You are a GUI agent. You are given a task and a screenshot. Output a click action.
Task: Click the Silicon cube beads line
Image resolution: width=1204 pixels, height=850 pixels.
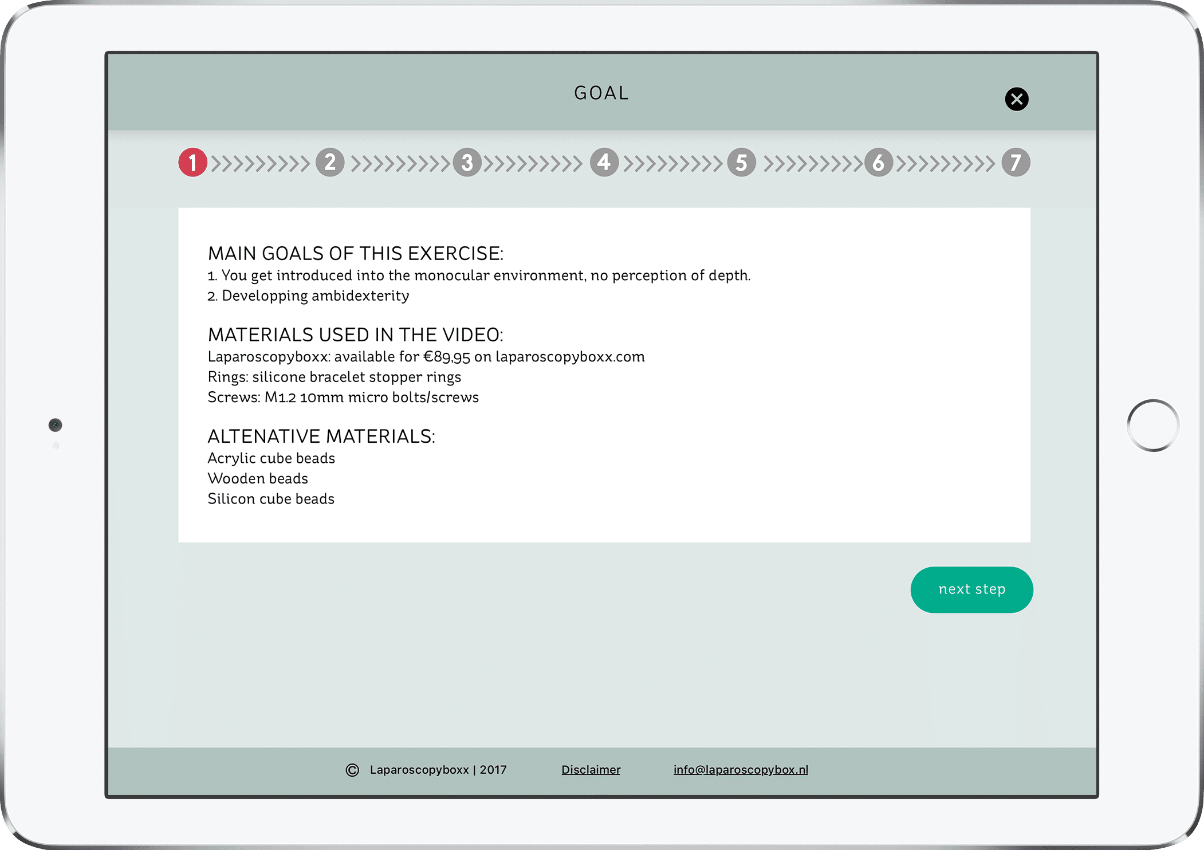[271, 499]
